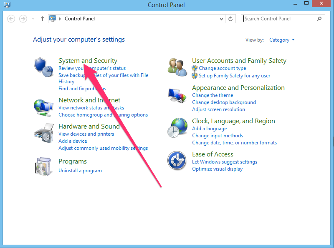Open Hardware and Sound category
Screen dimensions: 334x248
89,126
